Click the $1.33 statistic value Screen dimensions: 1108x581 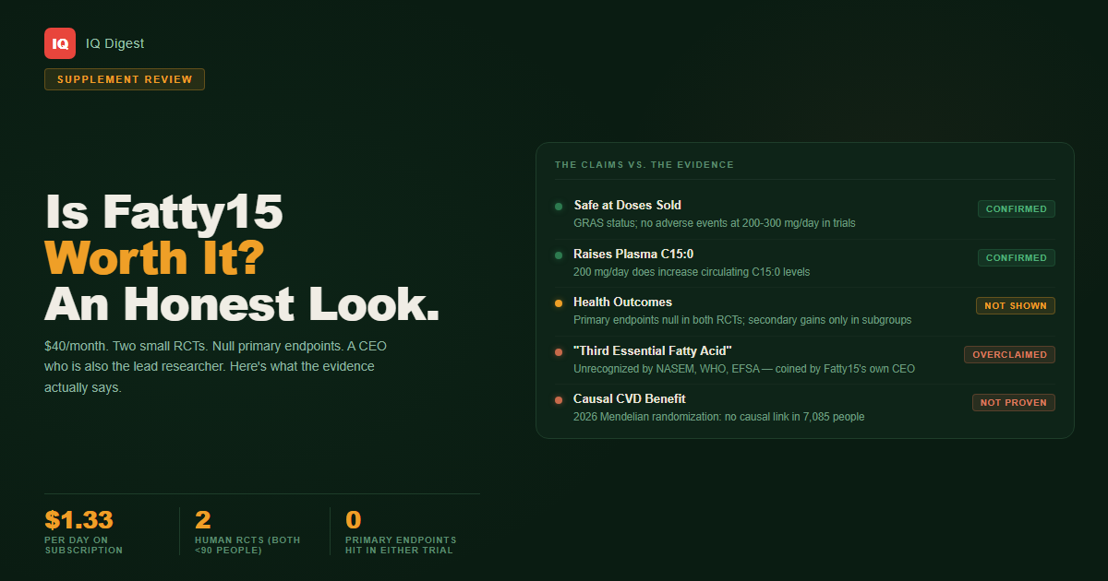(78, 520)
